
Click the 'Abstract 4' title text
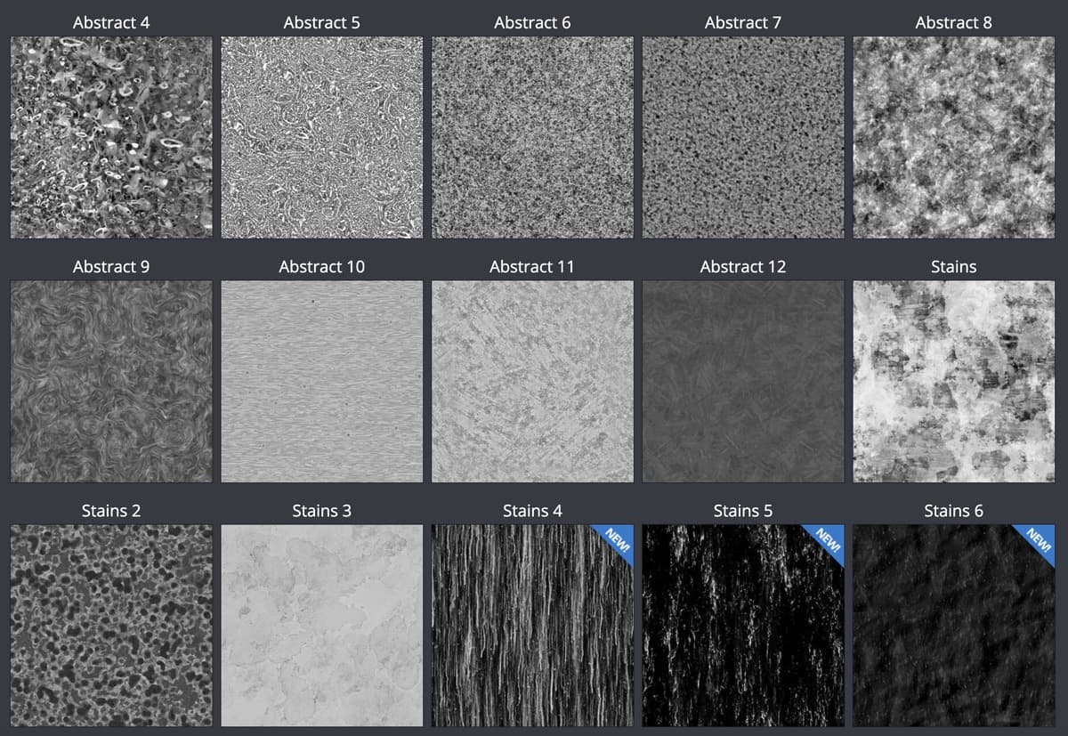coord(111,22)
